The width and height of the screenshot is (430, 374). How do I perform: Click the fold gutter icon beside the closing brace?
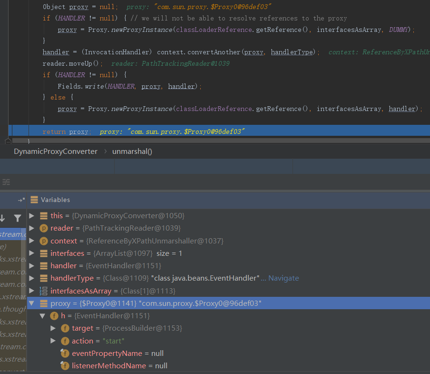click(x=8, y=141)
